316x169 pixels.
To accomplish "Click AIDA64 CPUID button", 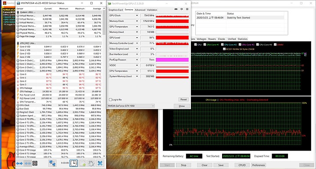I will (x=242, y=165).
